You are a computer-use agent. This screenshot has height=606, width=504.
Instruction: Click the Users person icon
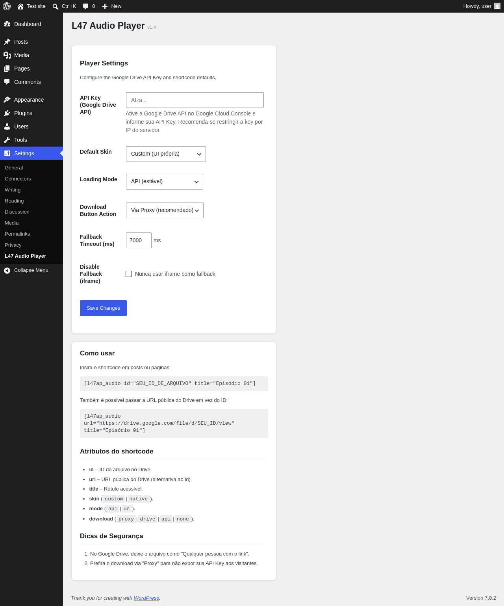tap(7, 126)
